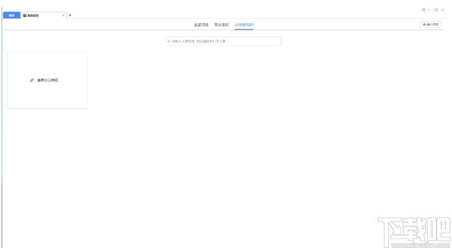Select the blue underlined 分享给我的 tab
Viewport: 452px width, 248px height.
pyautogui.click(x=244, y=25)
